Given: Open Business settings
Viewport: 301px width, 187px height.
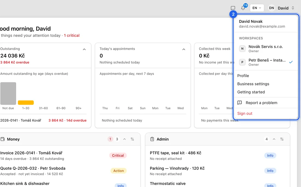Looking at the screenshot, I should click(x=253, y=84).
